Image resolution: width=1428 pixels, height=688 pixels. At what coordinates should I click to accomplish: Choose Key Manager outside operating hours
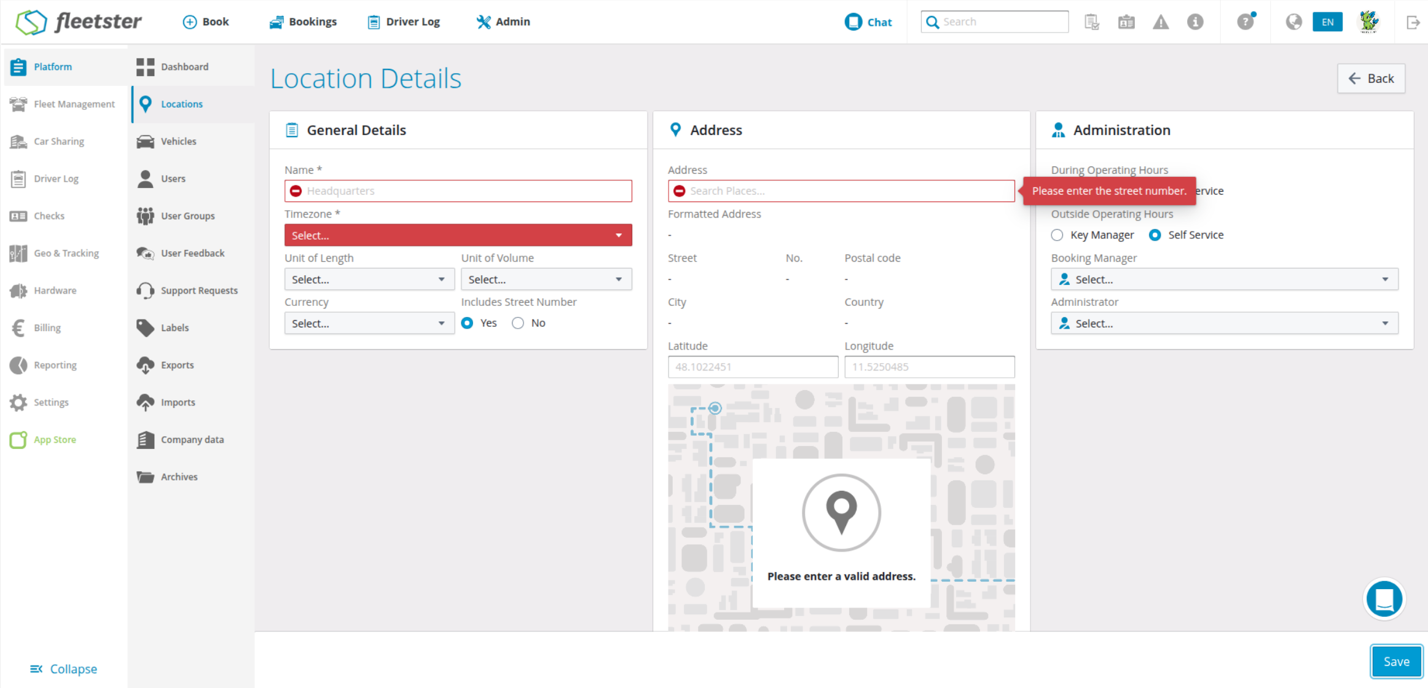(1057, 235)
